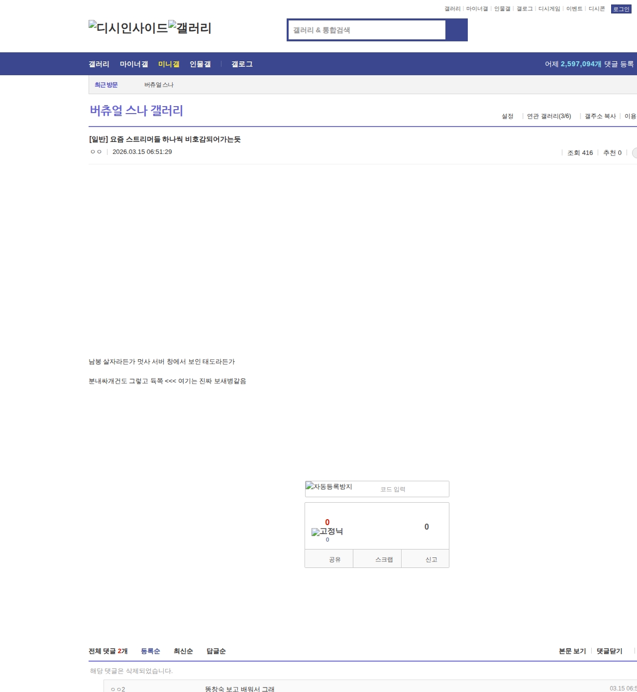The width and height of the screenshot is (637, 692).
Task: Click the 디시인사이드 logo image
Action: [128, 28]
